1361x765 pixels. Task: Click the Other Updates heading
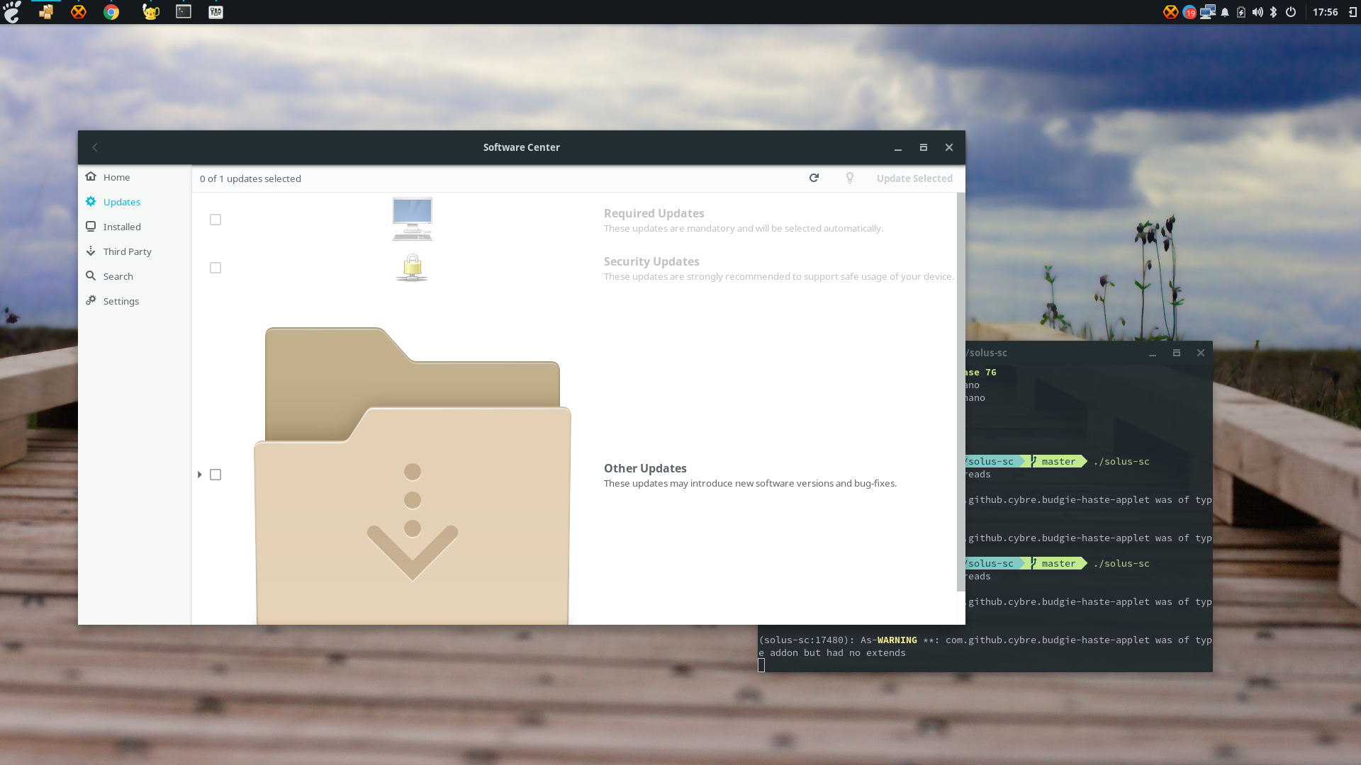point(645,468)
